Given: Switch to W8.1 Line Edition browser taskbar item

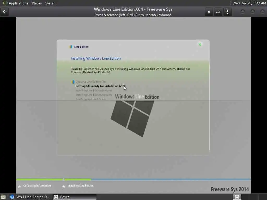Looking at the screenshot, I should pos(30,197).
